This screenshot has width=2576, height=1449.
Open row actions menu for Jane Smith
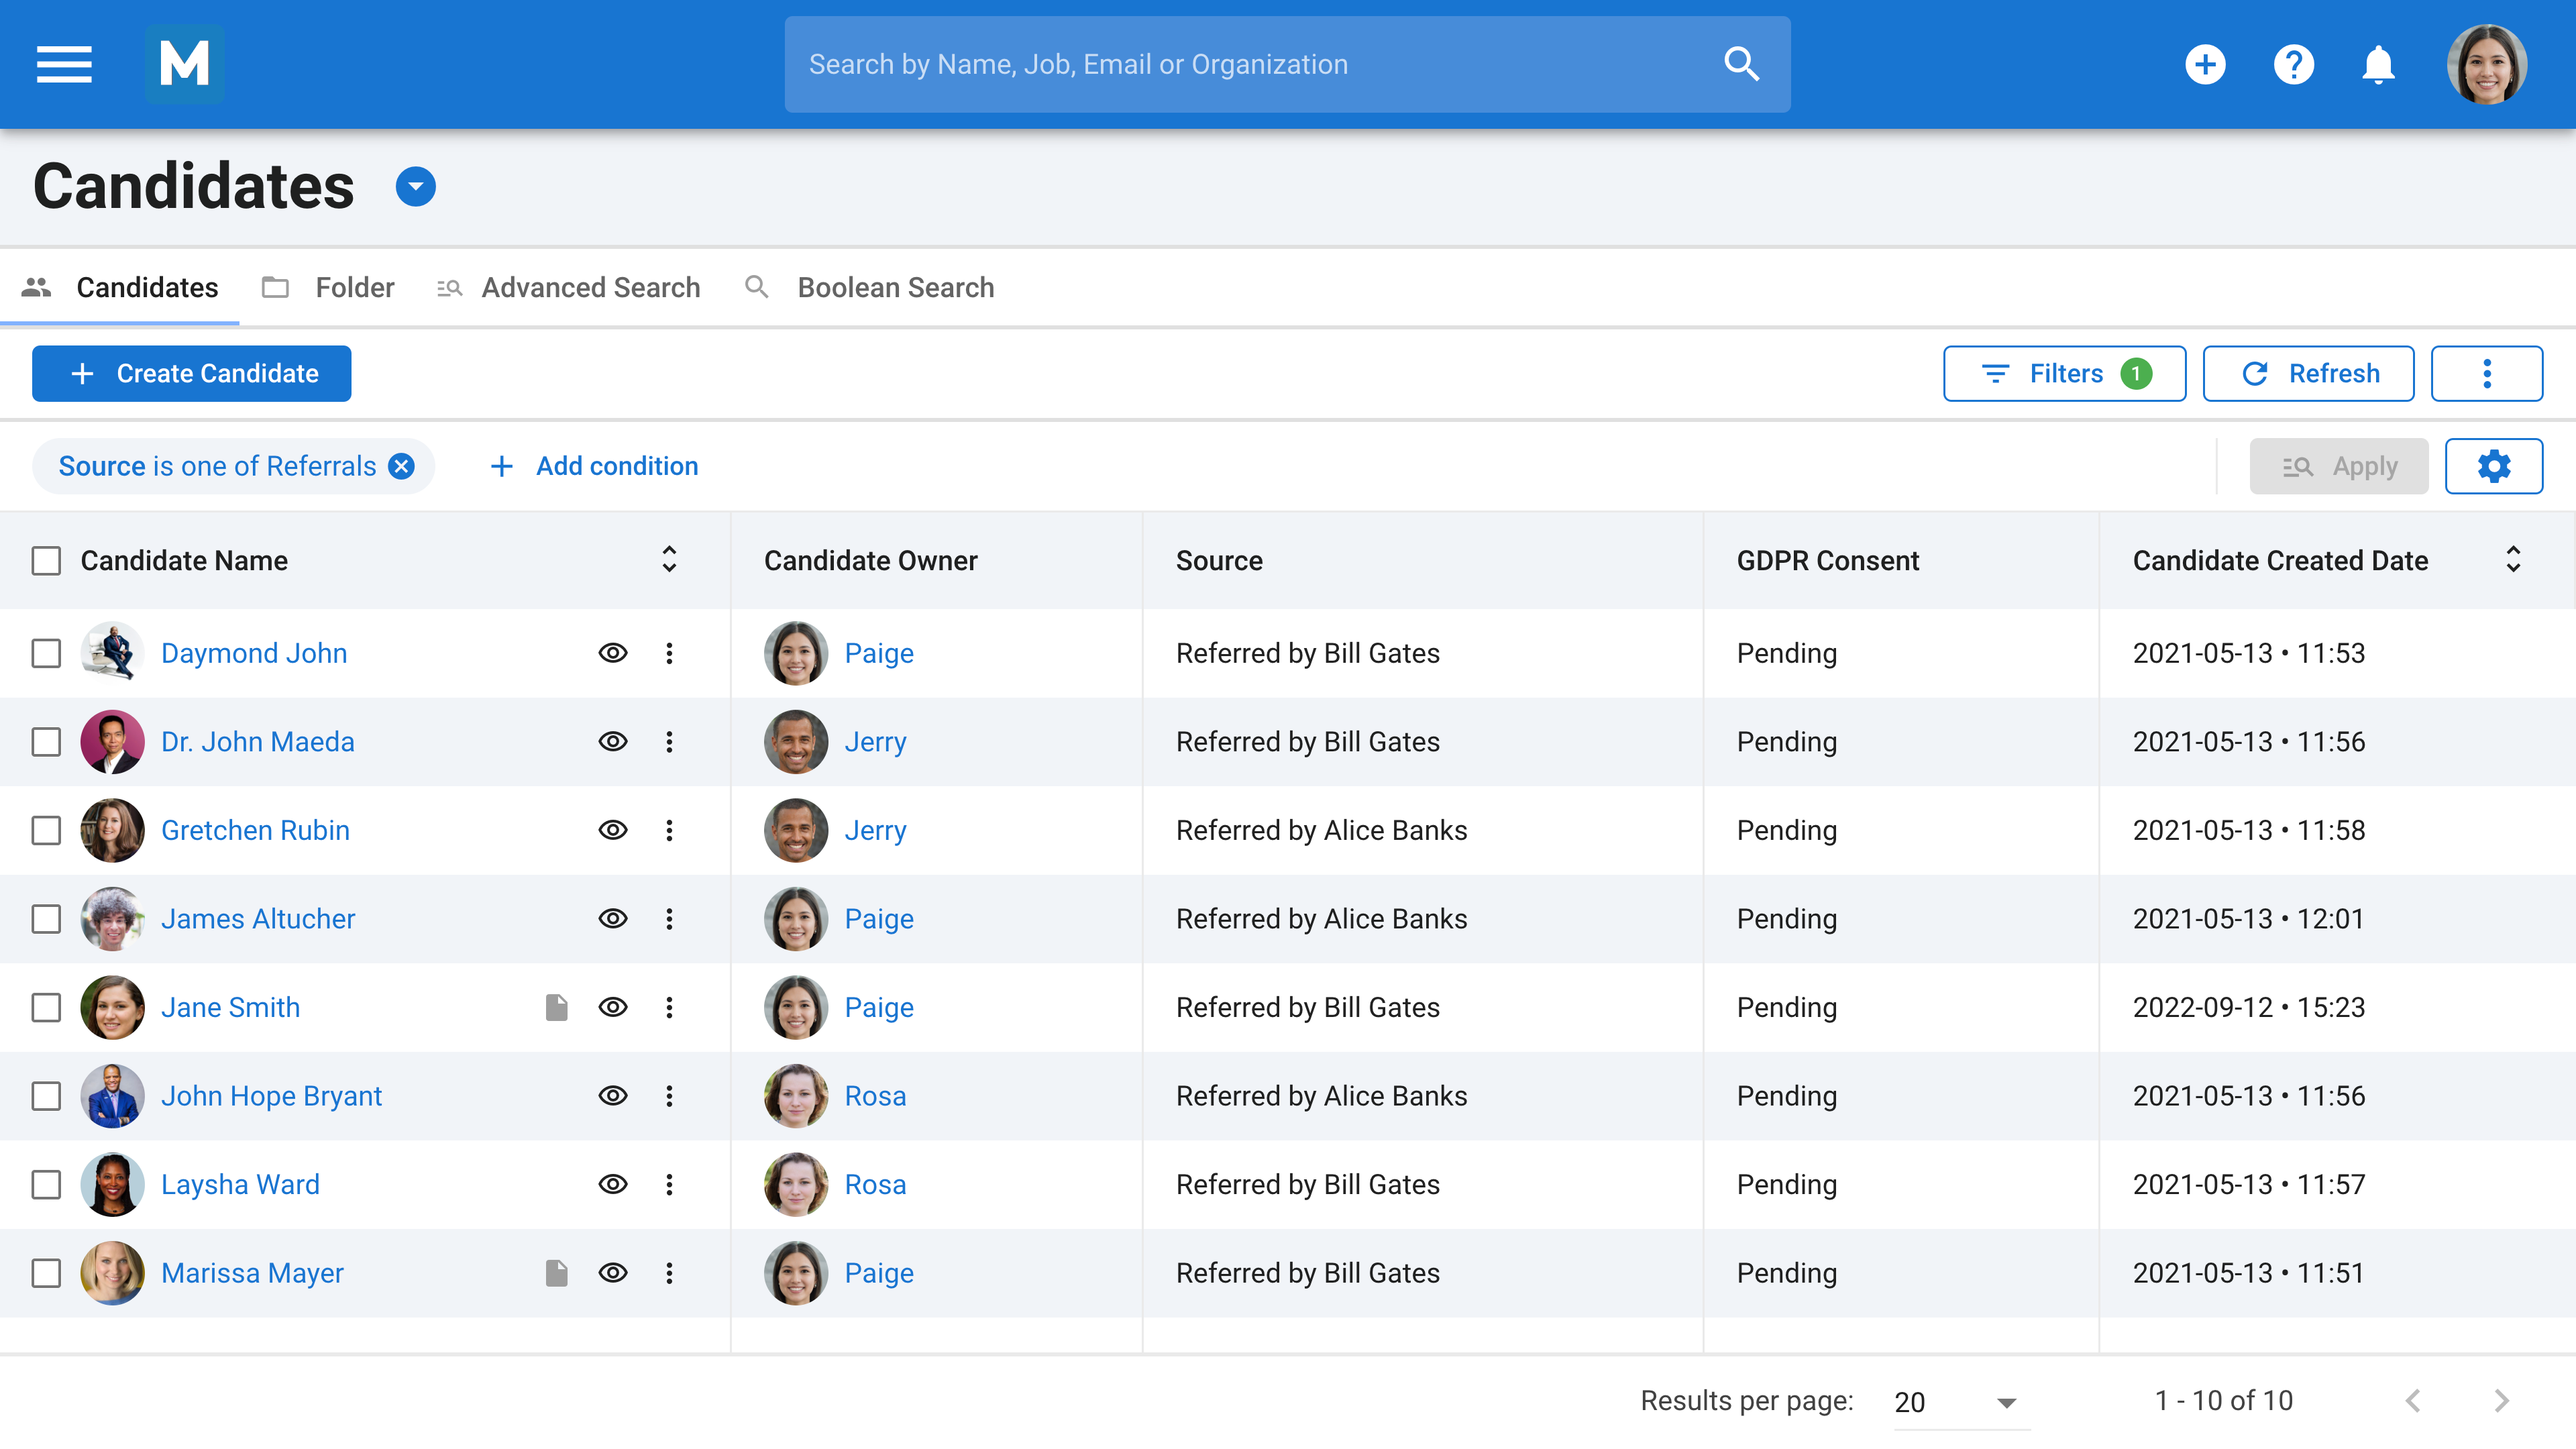[669, 1007]
